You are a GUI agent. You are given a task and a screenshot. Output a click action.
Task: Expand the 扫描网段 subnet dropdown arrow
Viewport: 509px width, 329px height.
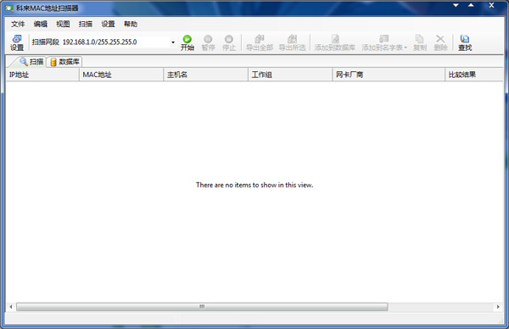point(173,42)
